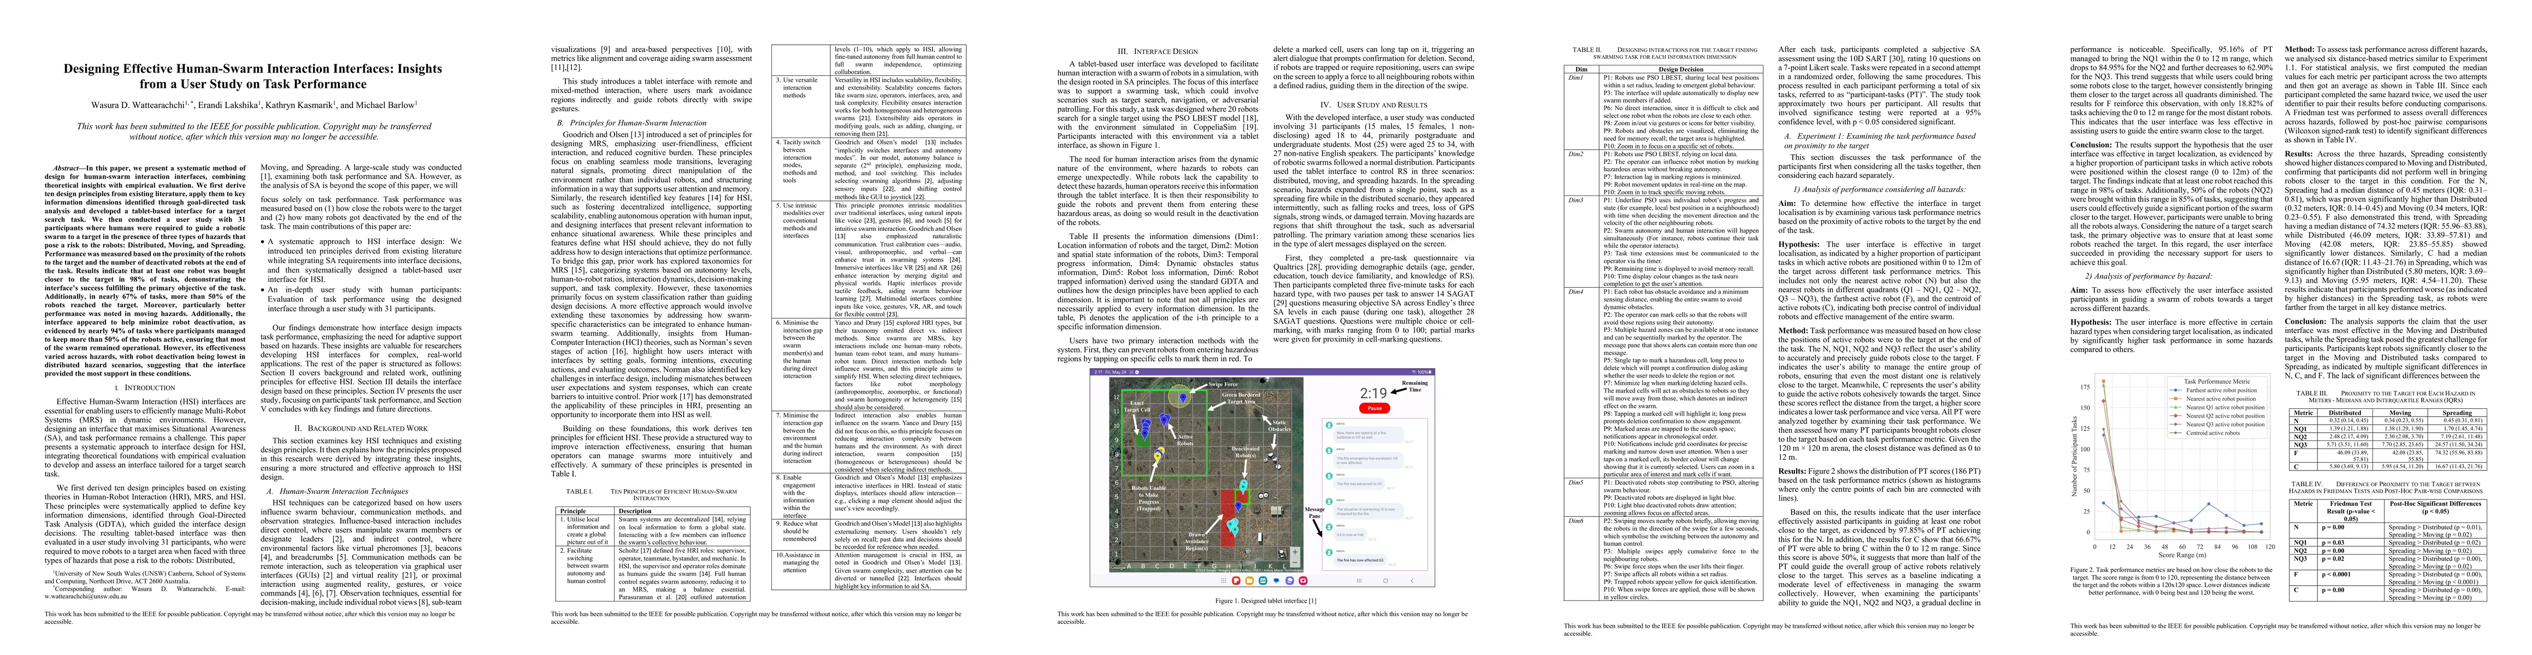The width and height of the screenshot is (2532, 655).
Task: Click 'A. Human-Swarm Interaction Techniques' subheading
Action: point(338,491)
